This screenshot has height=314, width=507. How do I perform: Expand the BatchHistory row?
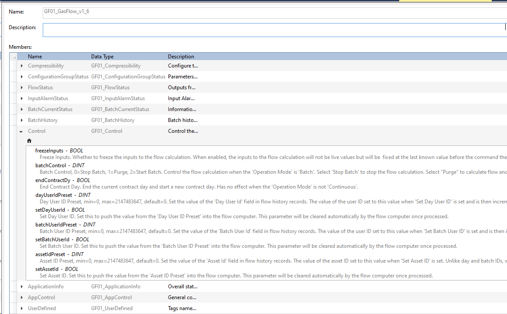pyautogui.click(x=22, y=120)
